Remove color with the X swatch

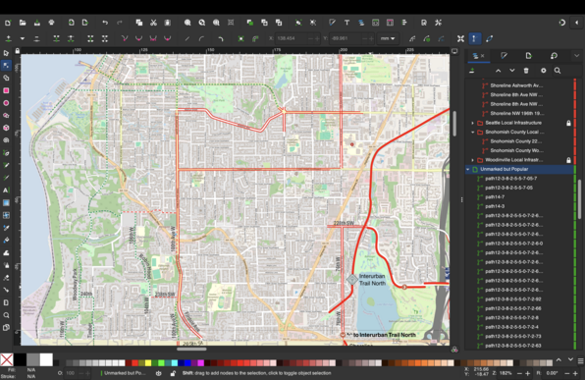pos(7,359)
